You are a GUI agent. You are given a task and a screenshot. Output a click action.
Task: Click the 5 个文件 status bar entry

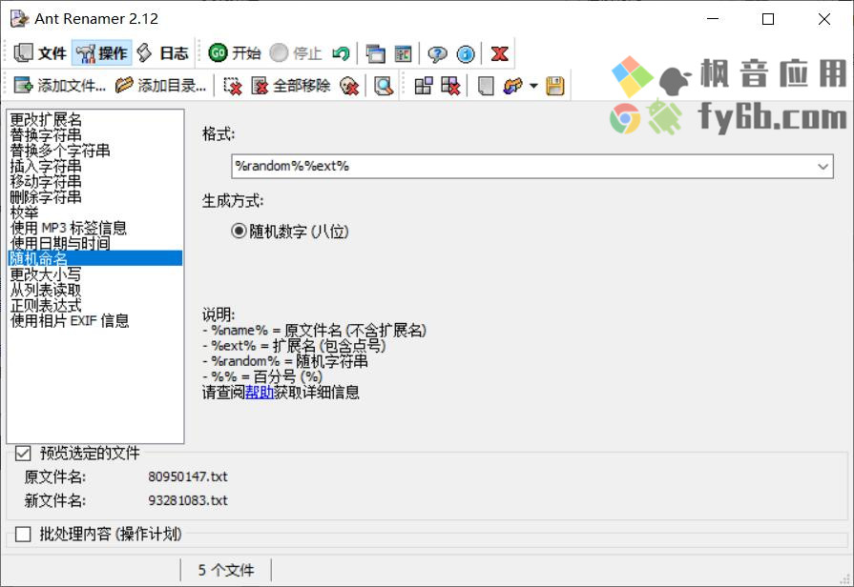tap(225, 570)
